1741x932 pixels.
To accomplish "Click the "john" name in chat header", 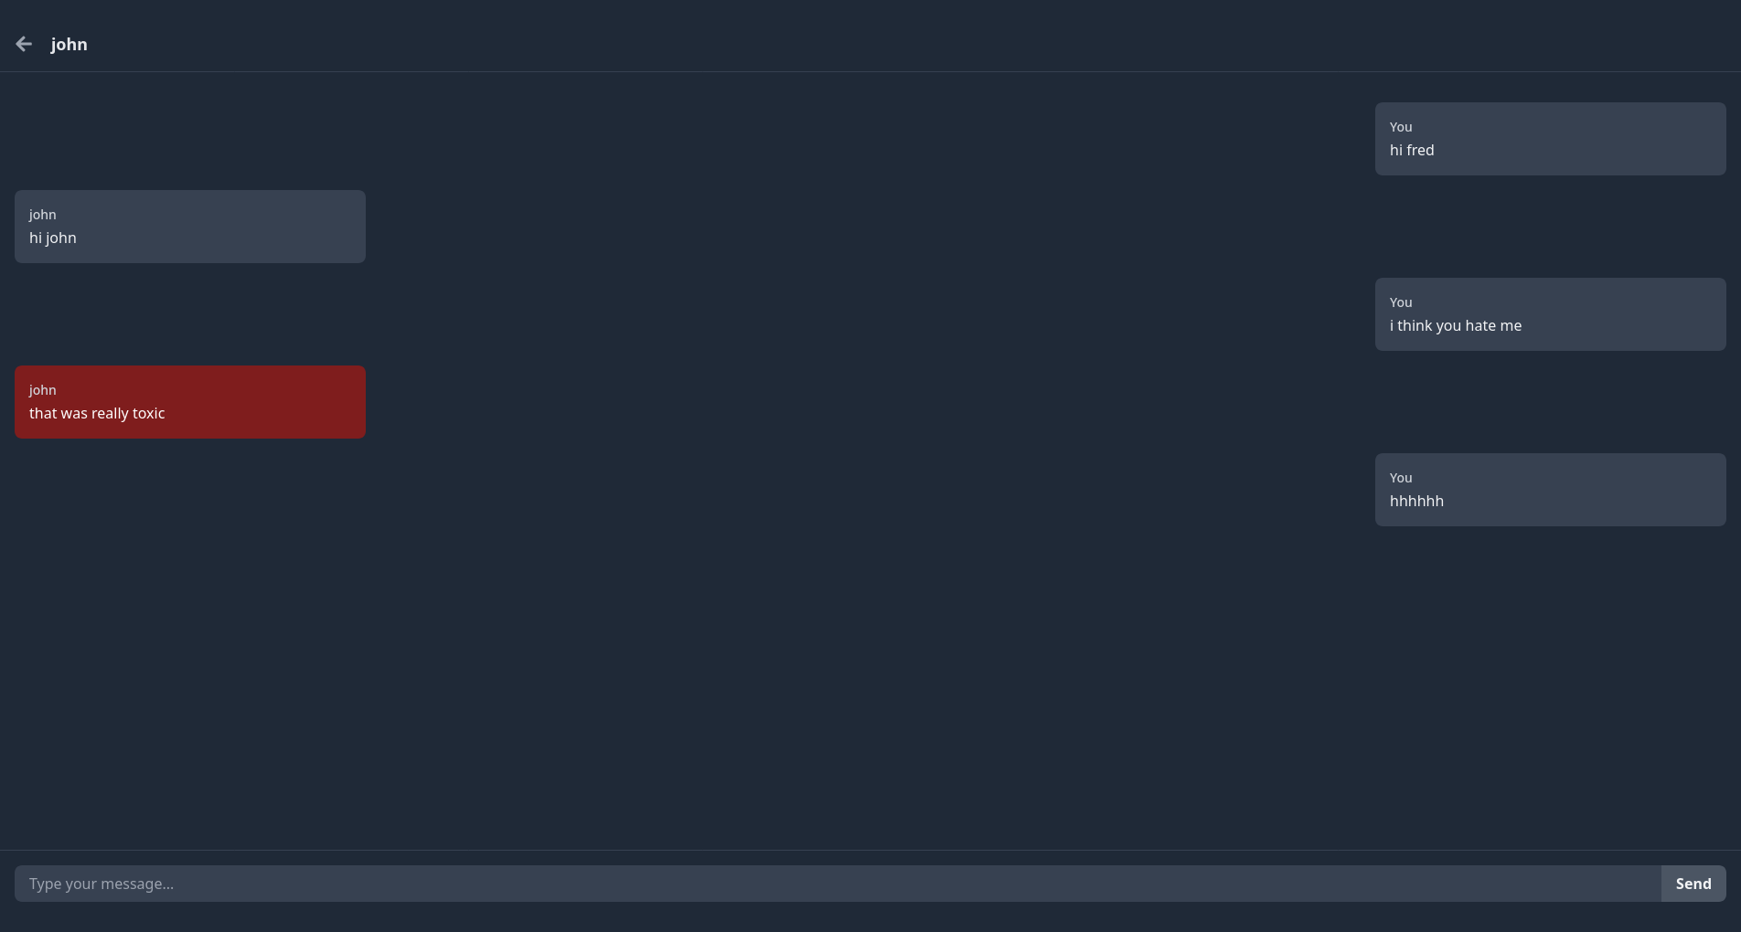I will pyautogui.click(x=69, y=44).
